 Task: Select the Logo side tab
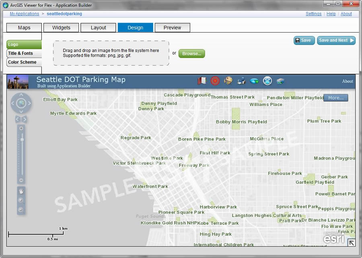[24, 45]
